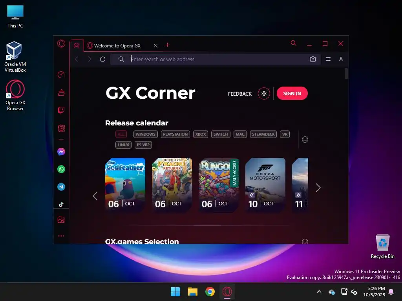Open TikTok in sidebar
Image resolution: width=402 pixels, height=301 pixels.
click(x=61, y=204)
